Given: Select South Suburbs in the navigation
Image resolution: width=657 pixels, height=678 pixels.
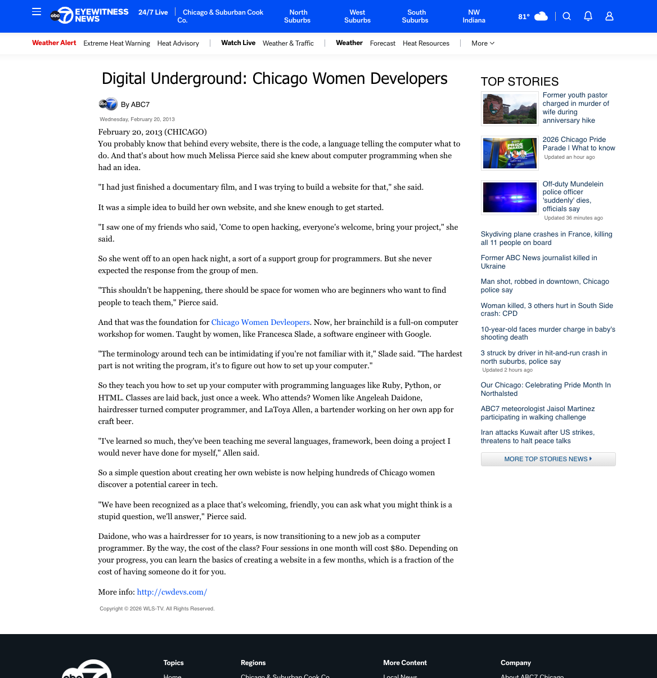Looking at the screenshot, I should 415,16.
